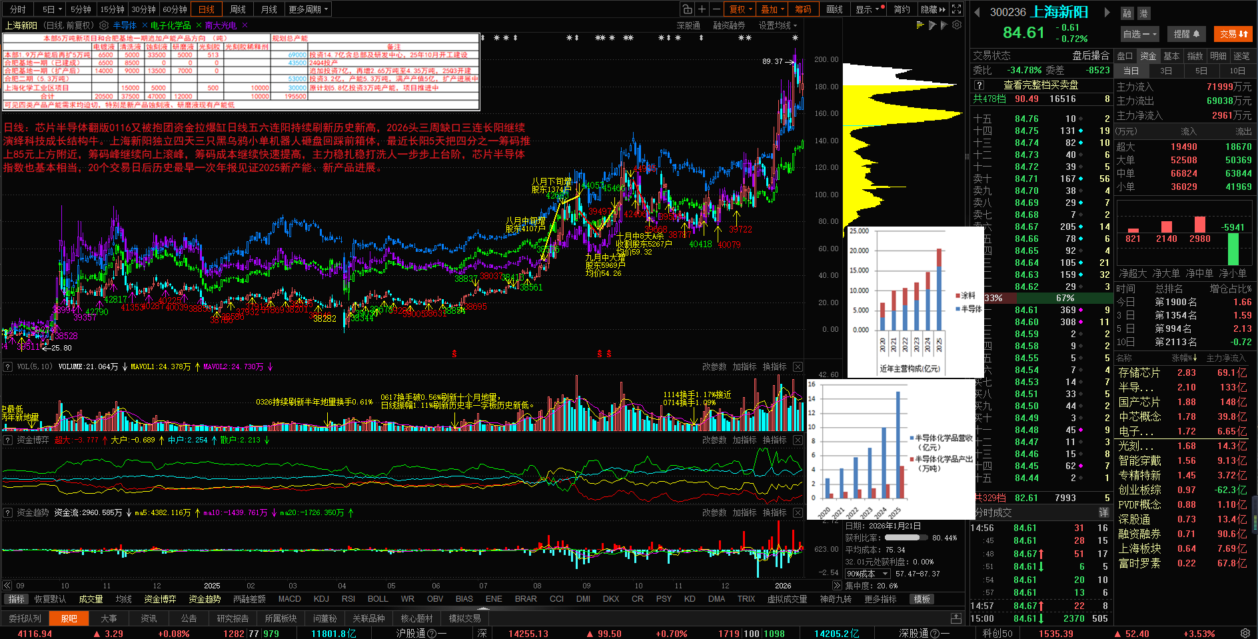Go to next stock with right arrow
Screen dimensions: 1258x639
(1107, 12)
